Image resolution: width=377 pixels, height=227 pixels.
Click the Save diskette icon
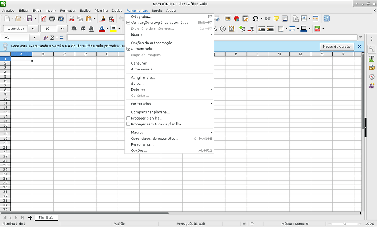pyautogui.click(x=29, y=18)
